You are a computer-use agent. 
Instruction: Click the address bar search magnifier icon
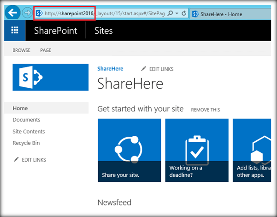[170, 13]
